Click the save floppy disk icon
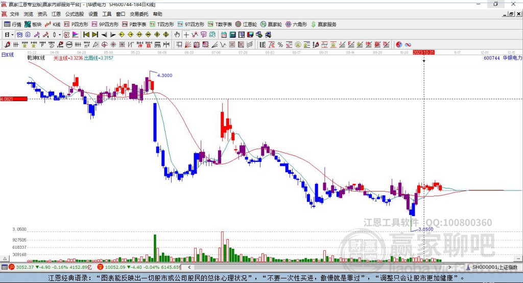Viewport: 523px width, 283px height. 250,35
